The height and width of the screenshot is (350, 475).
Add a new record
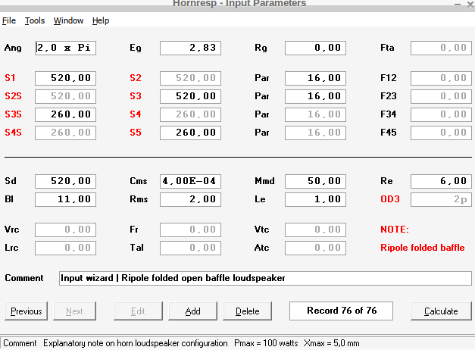(192, 311)
